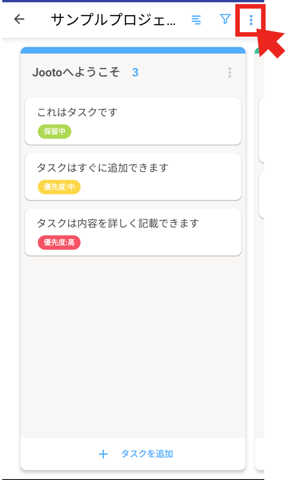
Task: Tap the yellow 優先度:中 priority badge
Action: (58, 187)
